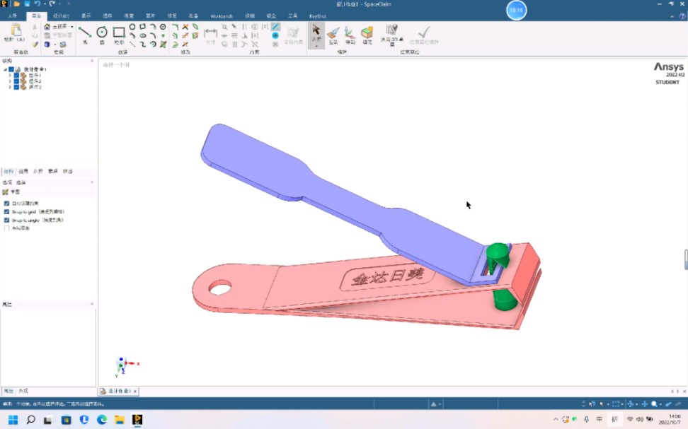Switch to the Workbench ribbon tab
Viewport: 688px width, 429px height.
click(x=221, y=16)
